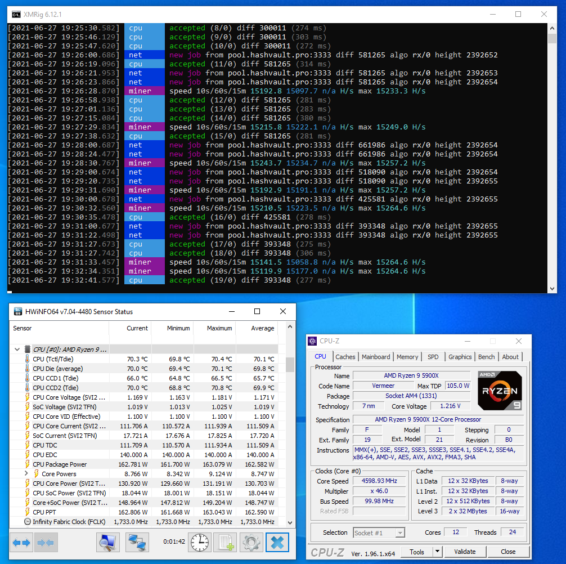Click the Average column header
This screenshot has height=564, width=566.
point(257,328)
